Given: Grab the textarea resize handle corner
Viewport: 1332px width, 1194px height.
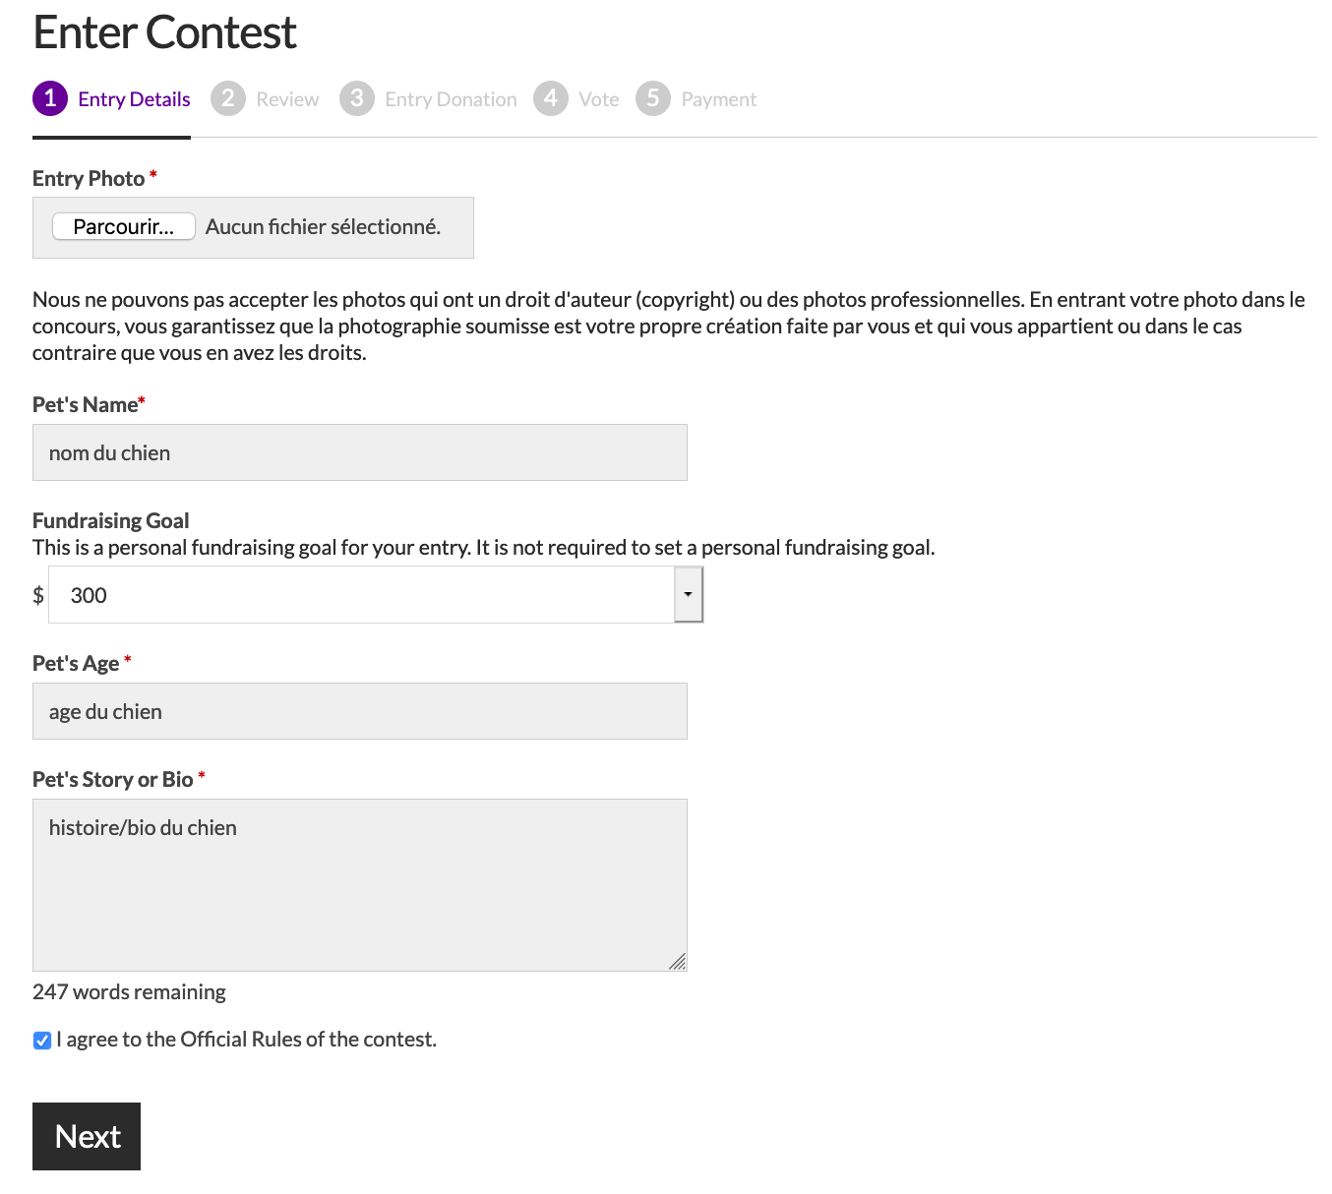Looking at the screenshot, I should click(x=678, y=962).
